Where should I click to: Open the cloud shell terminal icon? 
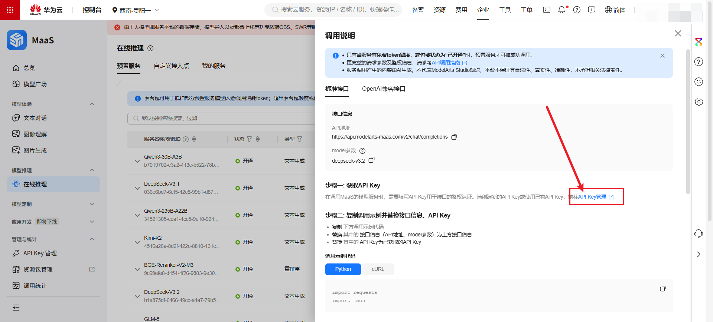[x=547, y=10]
